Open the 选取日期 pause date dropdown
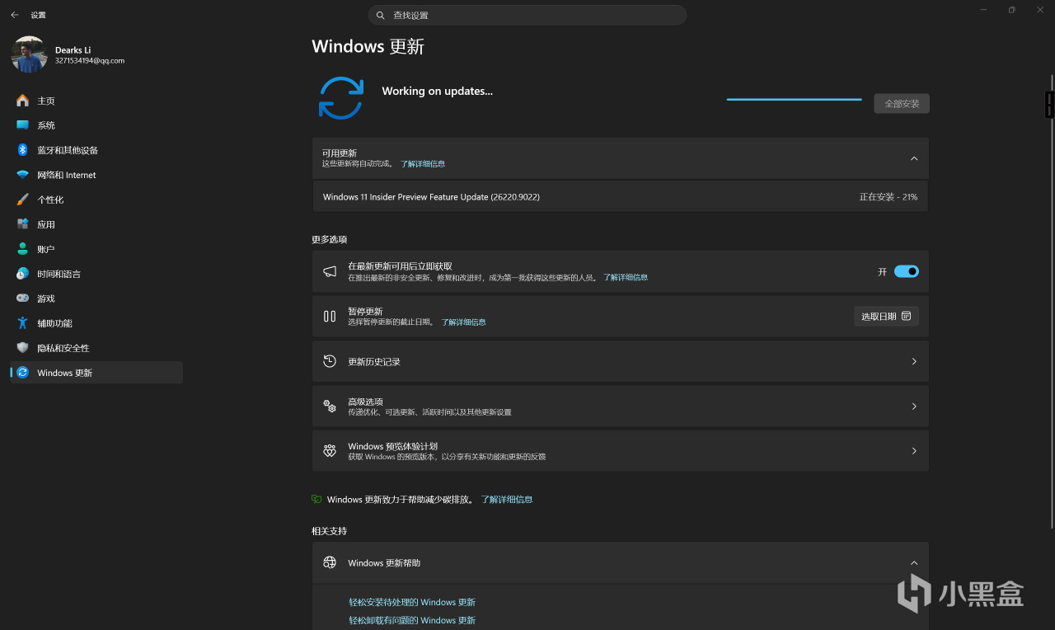 tap(886, 316)
